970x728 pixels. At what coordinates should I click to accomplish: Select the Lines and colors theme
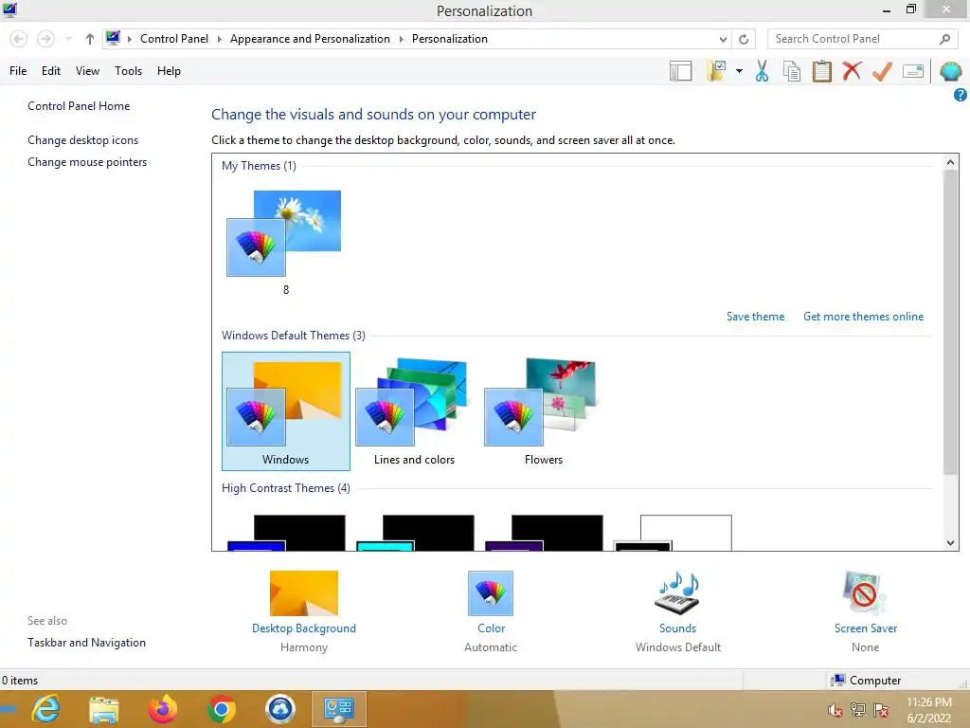(414, 411)
